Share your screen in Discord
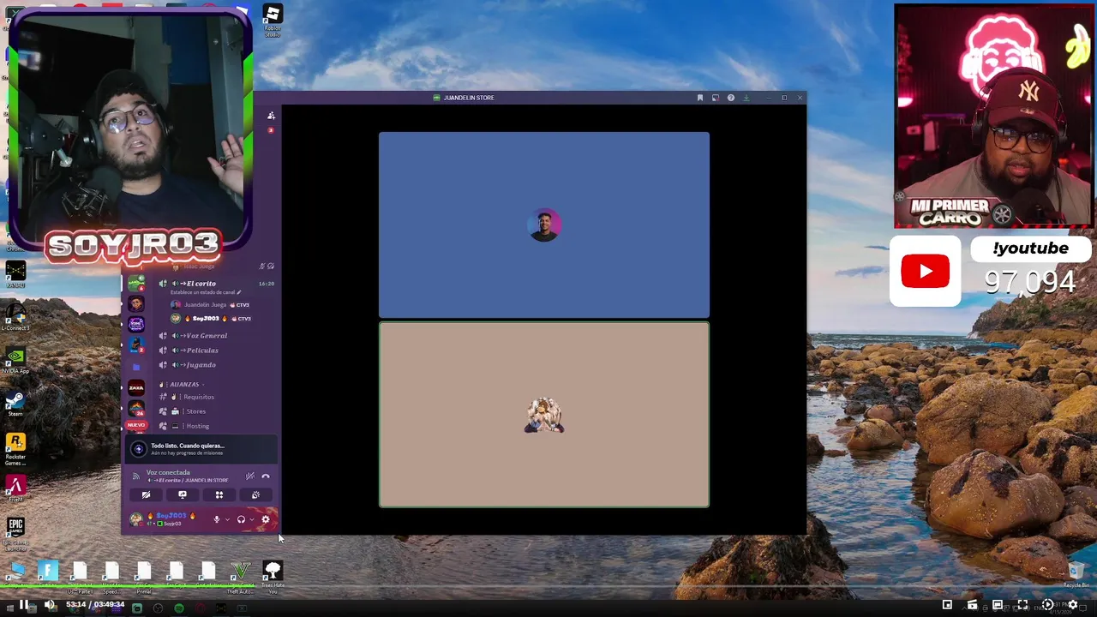The width and height of the screenshot is (1097, 617). click(x=183, y=494)
